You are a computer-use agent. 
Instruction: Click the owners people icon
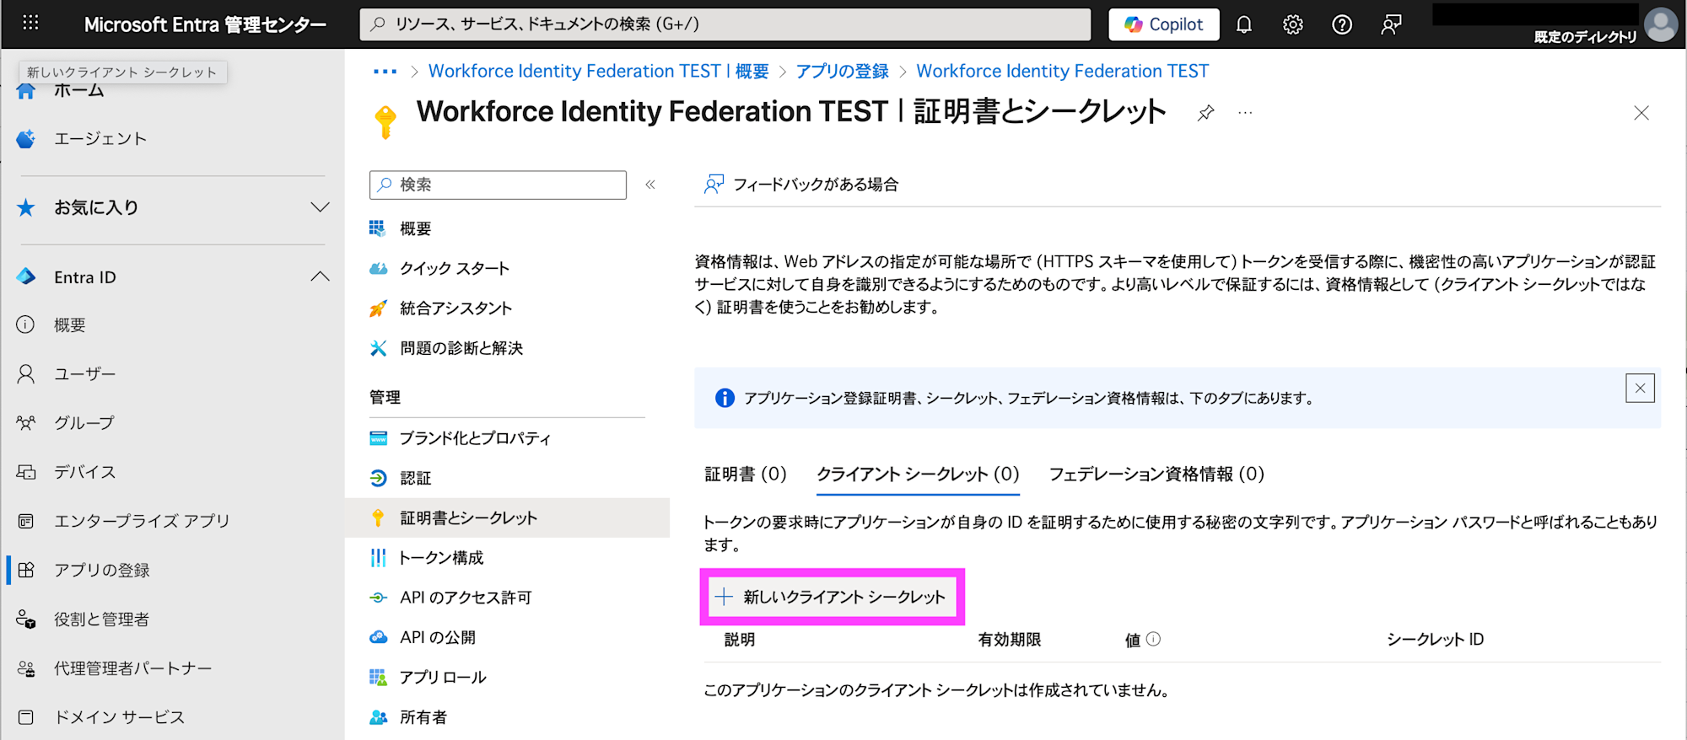point(379,717)
